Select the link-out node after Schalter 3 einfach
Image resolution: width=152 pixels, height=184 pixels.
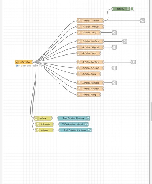pos(134,62)
